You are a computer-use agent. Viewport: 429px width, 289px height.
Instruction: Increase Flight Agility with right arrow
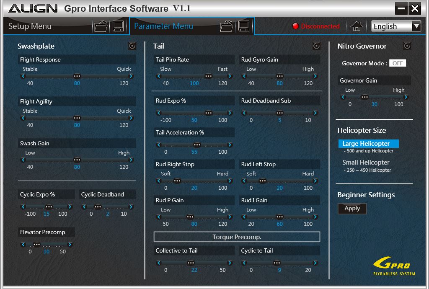(x=131, y=118)
